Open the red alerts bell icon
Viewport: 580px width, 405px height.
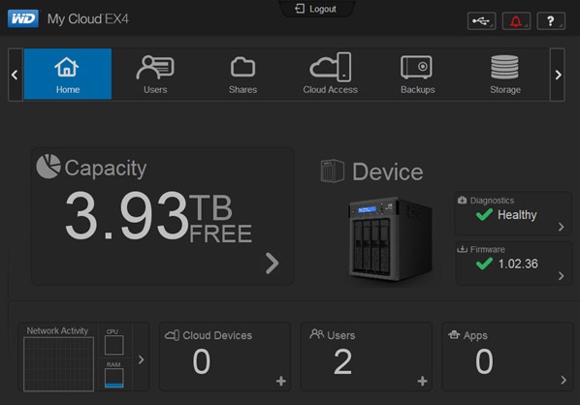click(x=516, y=21)
